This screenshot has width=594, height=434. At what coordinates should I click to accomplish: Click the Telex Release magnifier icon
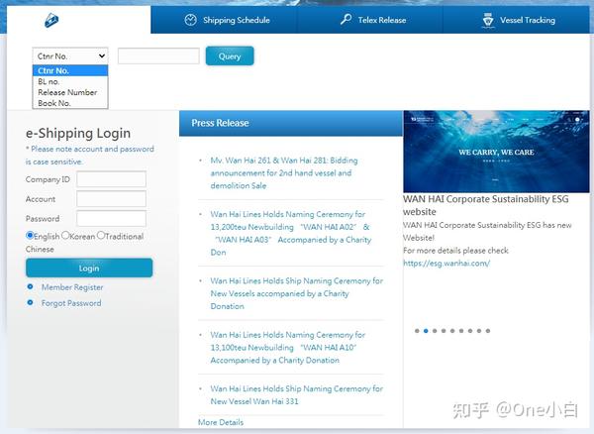[346, 19]
